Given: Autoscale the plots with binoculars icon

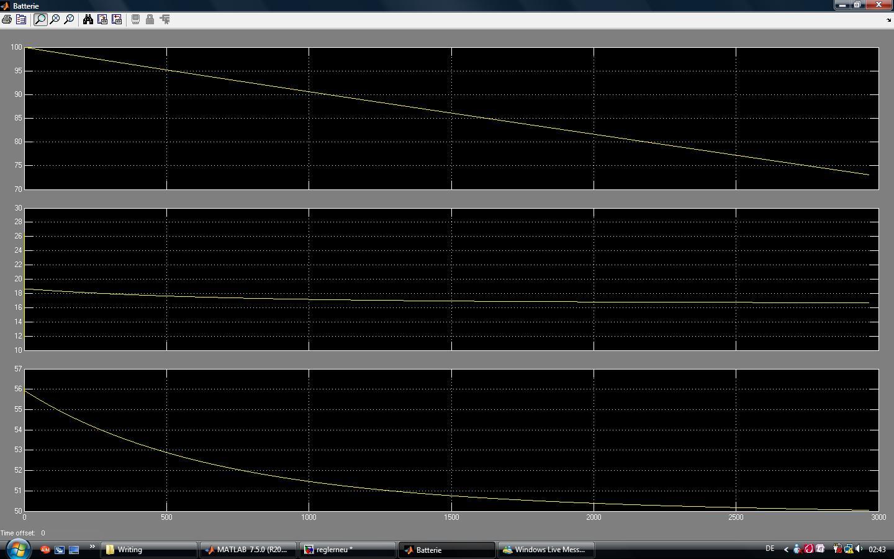Looking at the screenshot, I should (x=88, y=20).
